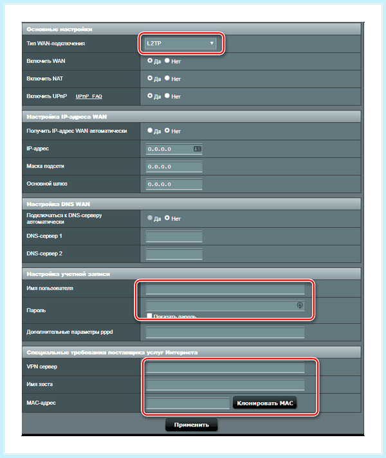
Task: Open the UPnP FAQ link
Action: [x=89, y=96]
